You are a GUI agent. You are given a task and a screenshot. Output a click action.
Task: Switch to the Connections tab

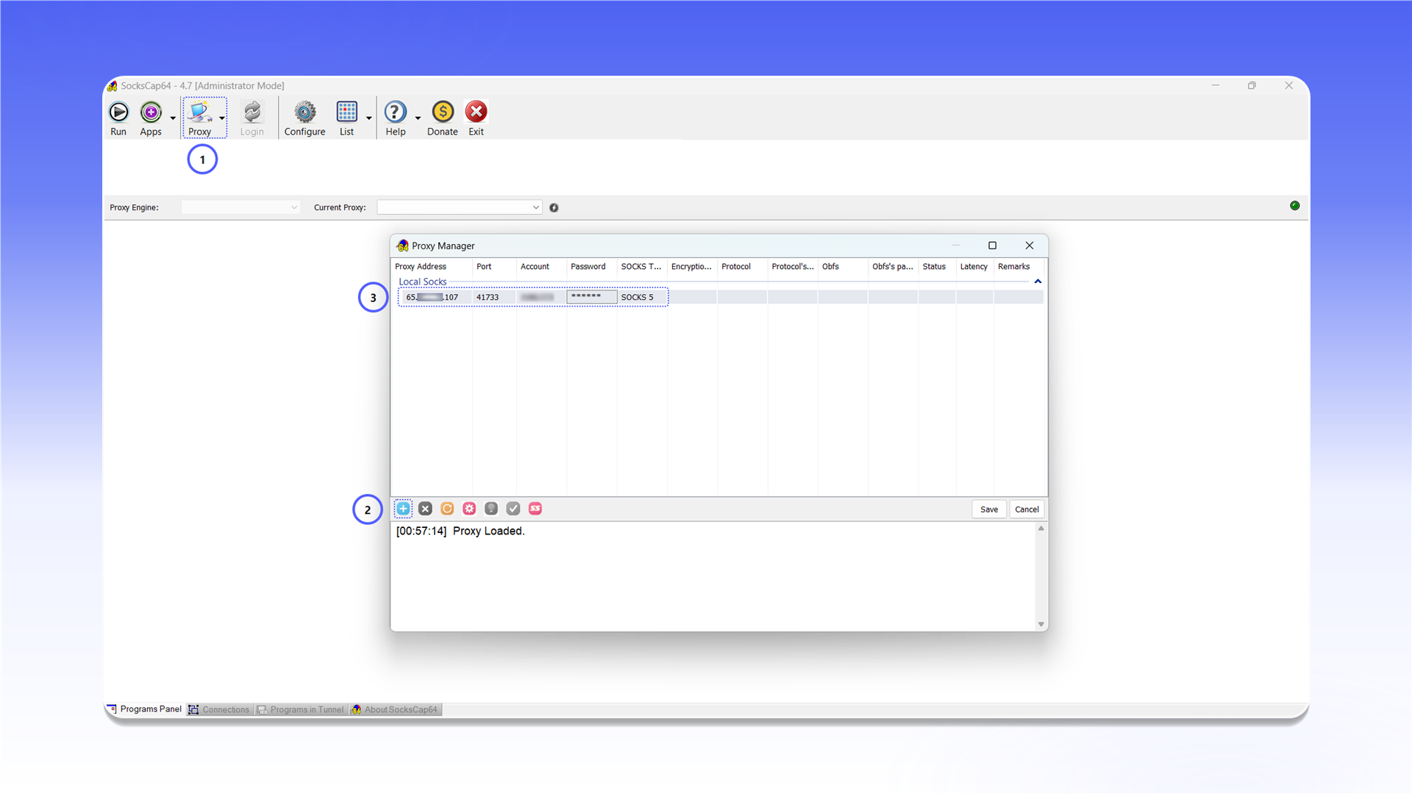click(x=219, y=709)
